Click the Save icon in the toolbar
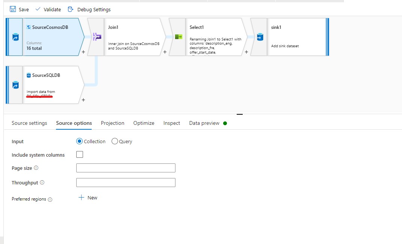Image resolution: width=402 pixels, height=244 pixels. (x=13, y=9)
